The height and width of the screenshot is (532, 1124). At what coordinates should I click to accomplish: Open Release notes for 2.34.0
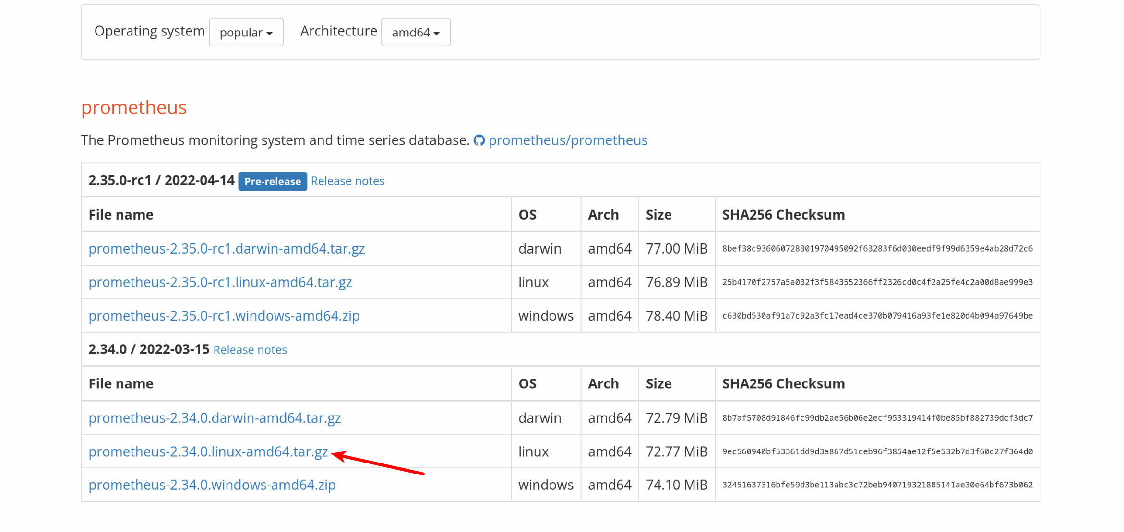(250, 350)
